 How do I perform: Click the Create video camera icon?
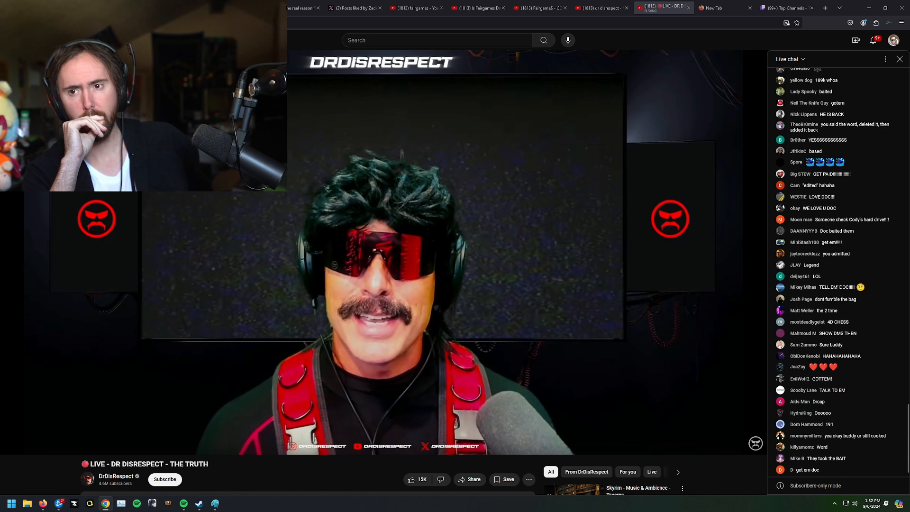coord(855,40)
